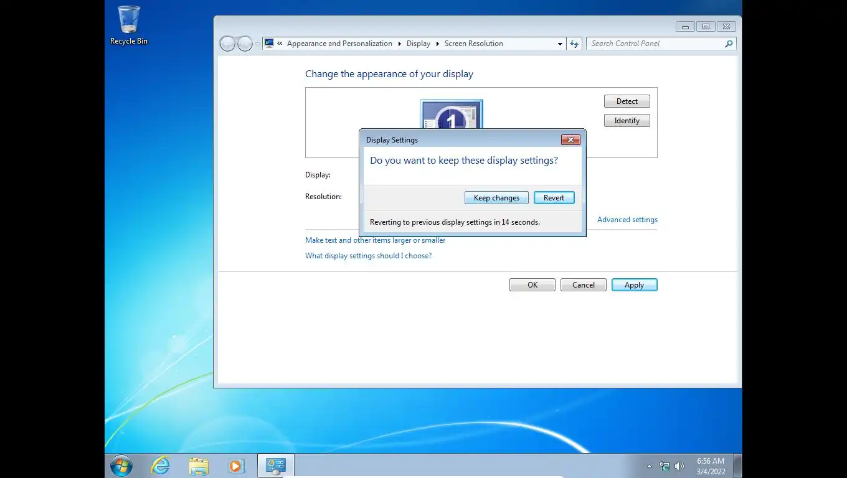Open the Recycle Bin desktop icon
The image size is (847, 478).
coord(129,26)
